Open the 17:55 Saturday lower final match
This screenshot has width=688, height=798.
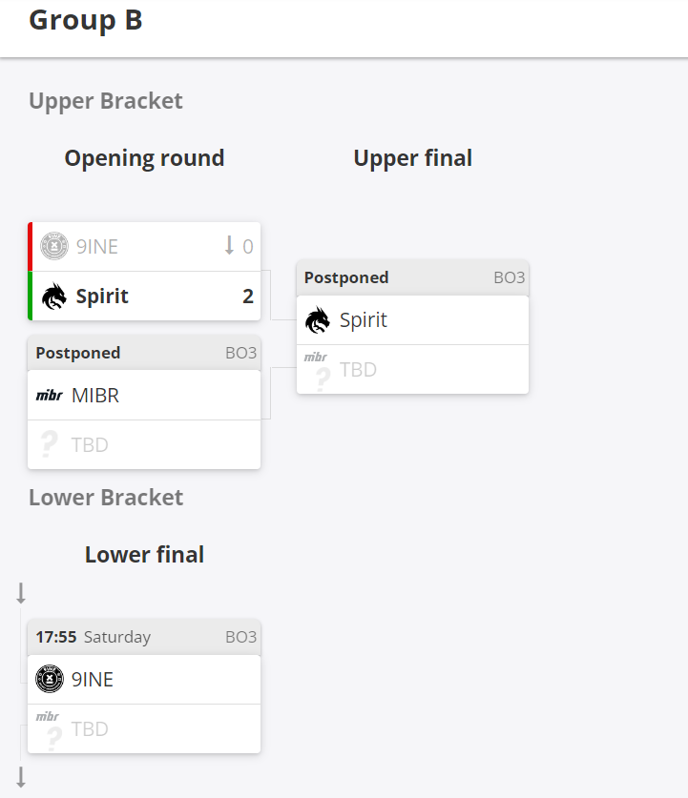[144, 637]
